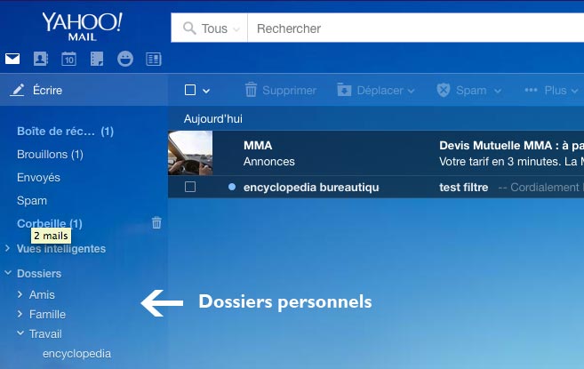Check the encyclopedia bureautiqu email checkbox
The image size is (584, 369).
[189, 187]
